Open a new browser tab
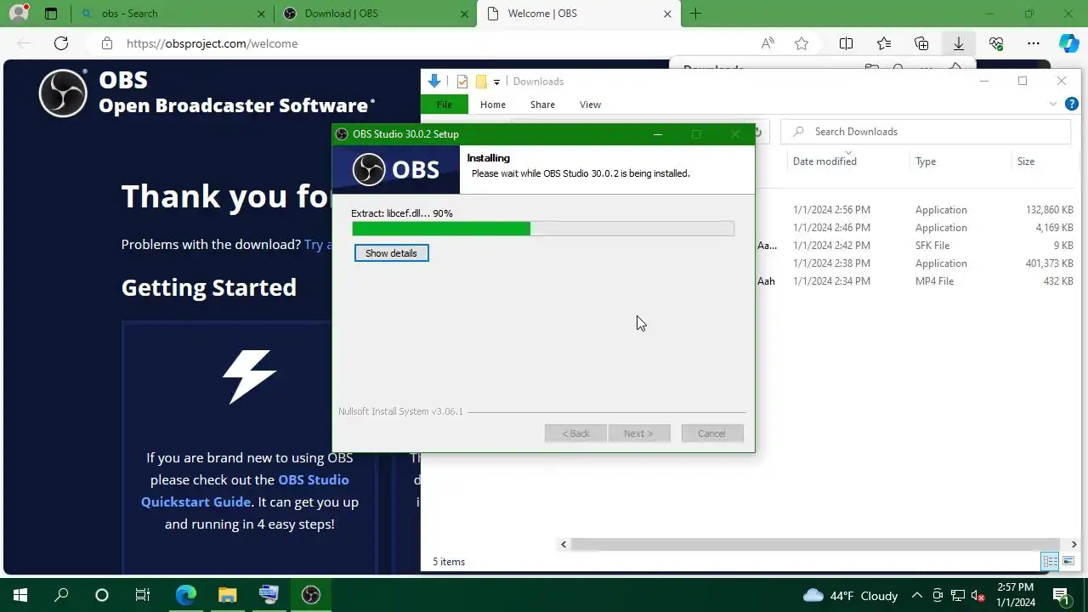Screen dimensions: 1088x612 tap(696, 14)
